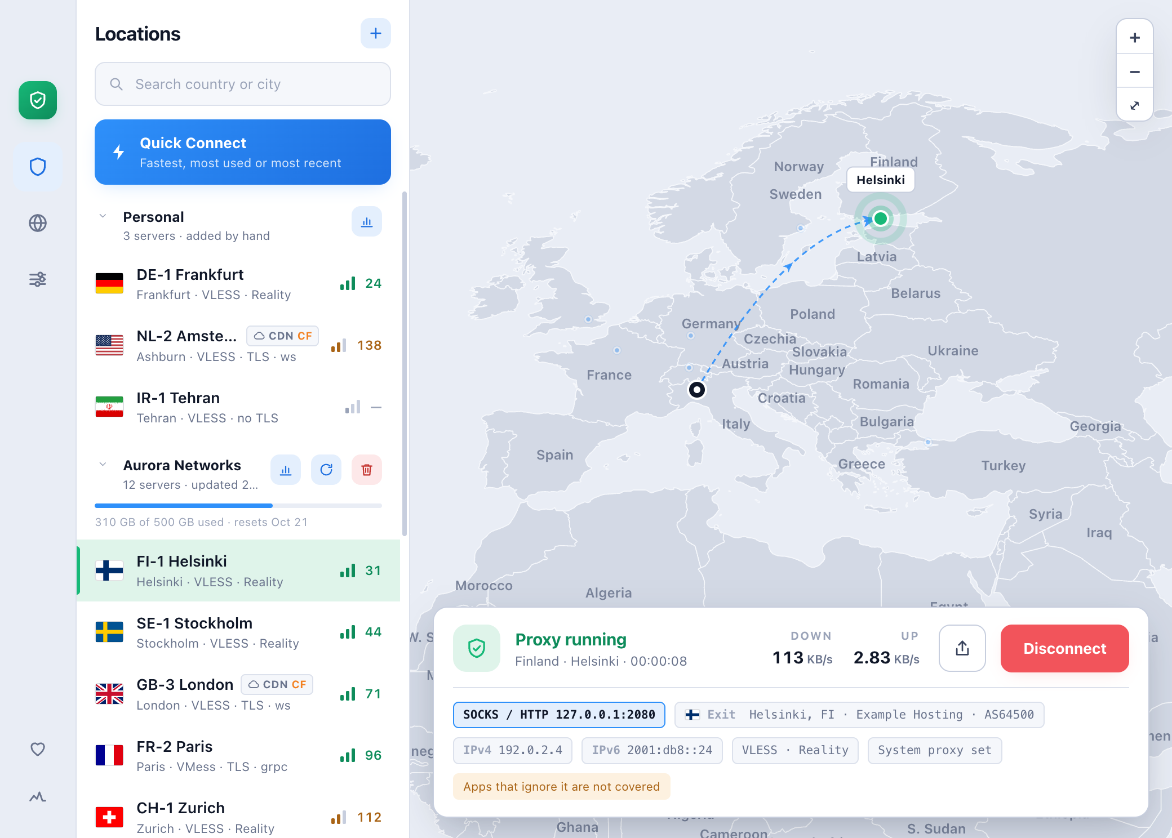
Task: Open the heart favorites sidebar icon
Action: (38, 749)
